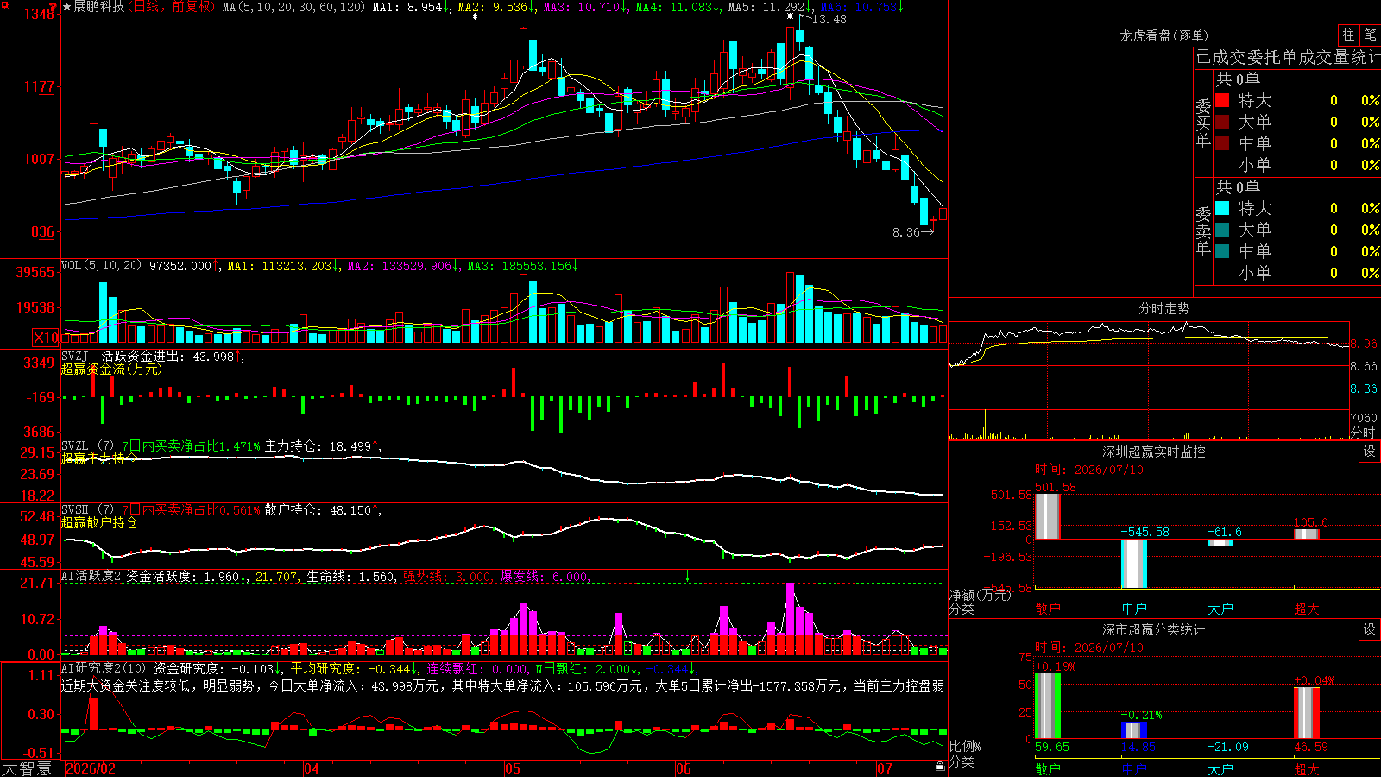Click the 8.36 low price marker
Image resolution: width=1381 pixels, height=777 pixels.
click(x=906, y=232)
